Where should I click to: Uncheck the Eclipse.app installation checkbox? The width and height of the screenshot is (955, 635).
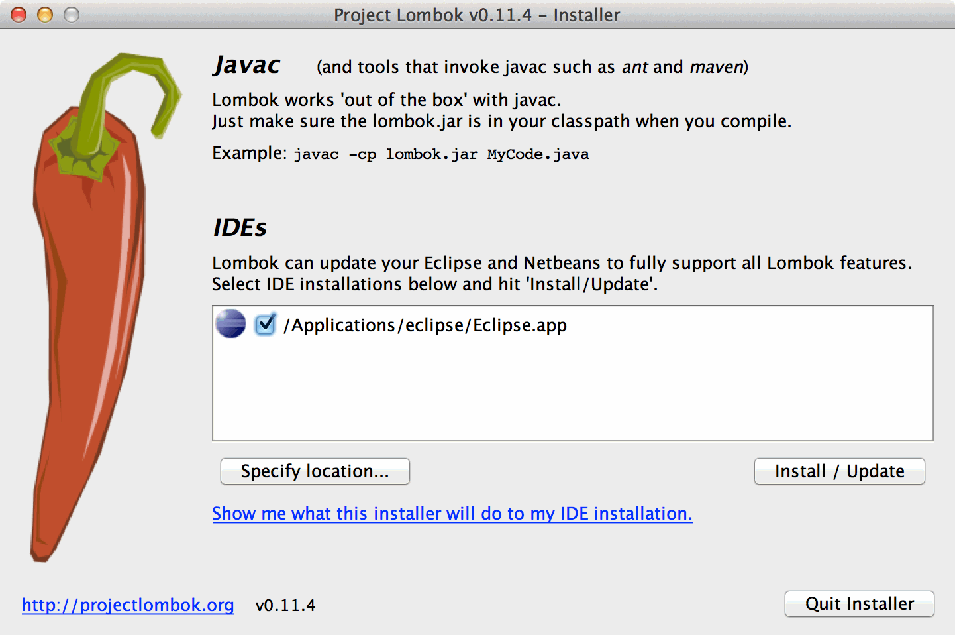tap(266, 324)
